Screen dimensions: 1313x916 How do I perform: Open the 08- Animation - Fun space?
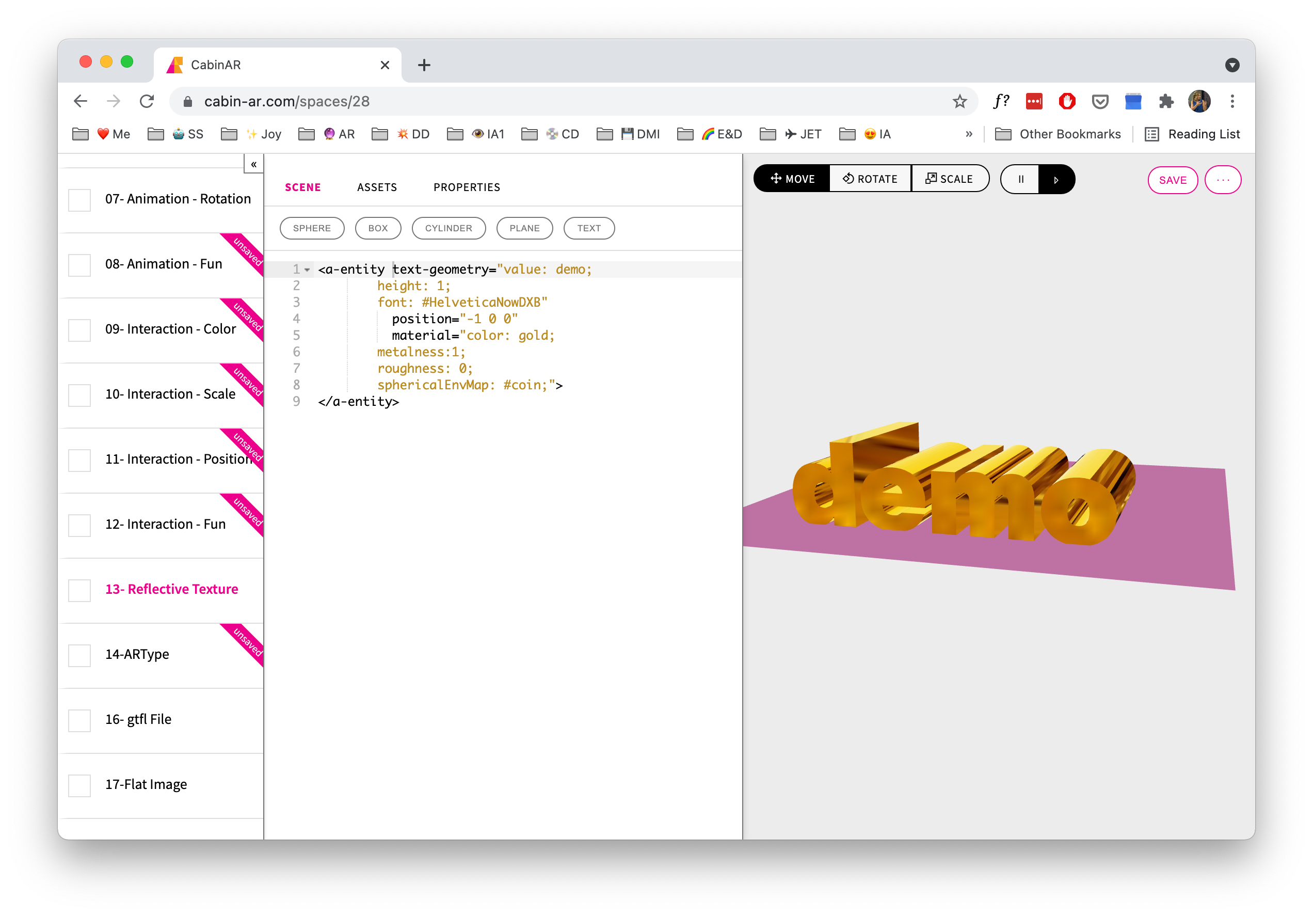[164, 264]
